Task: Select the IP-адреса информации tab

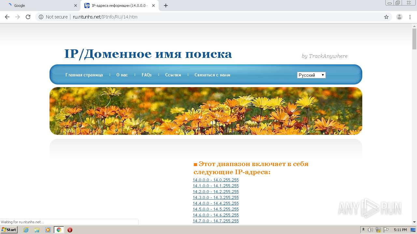Action: (120, 6)
